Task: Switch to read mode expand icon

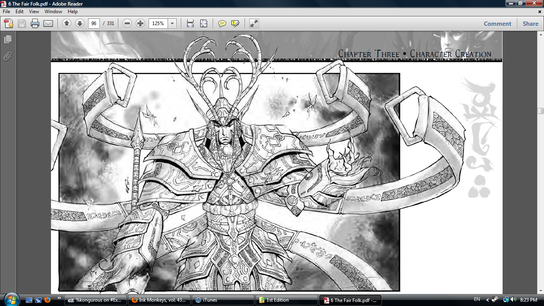Action: [254, 24]
